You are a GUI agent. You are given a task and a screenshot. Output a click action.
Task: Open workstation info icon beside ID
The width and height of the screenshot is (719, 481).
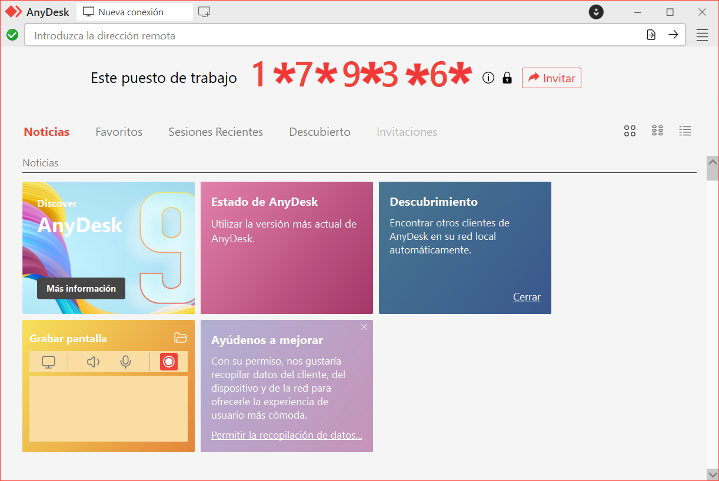click(488, 78)
